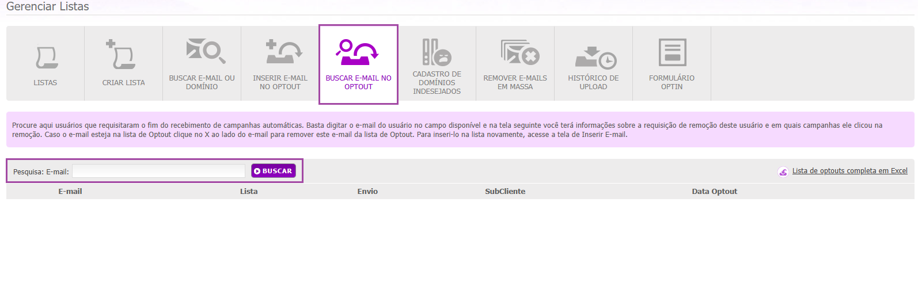Click the Criar Lista icon
The width and height of the screenshot is (918, 282).
[122, 54]
